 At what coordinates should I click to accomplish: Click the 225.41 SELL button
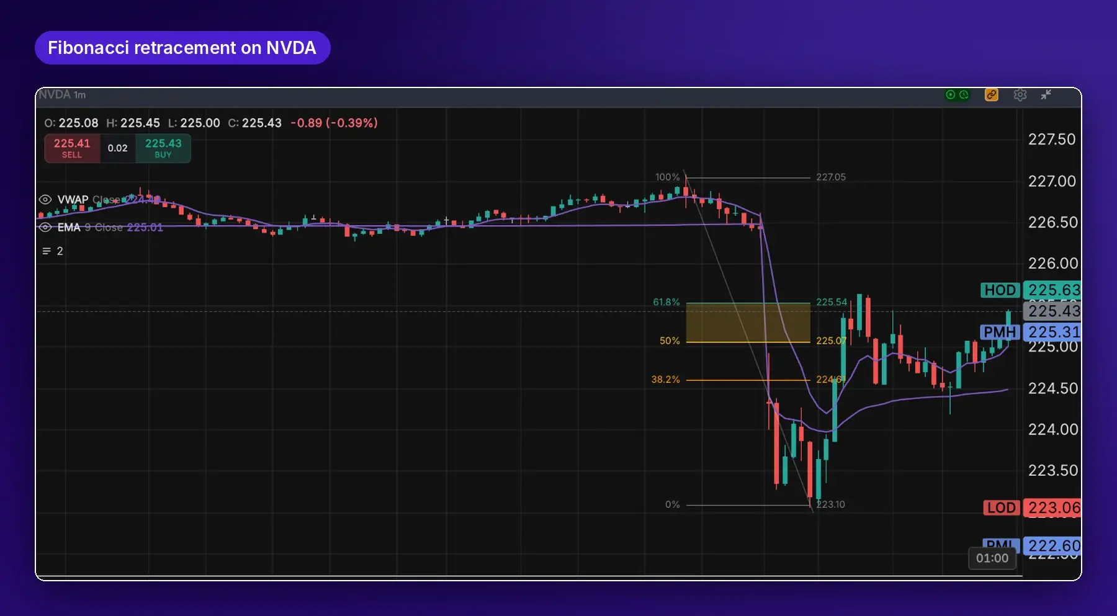pos(72,148)
